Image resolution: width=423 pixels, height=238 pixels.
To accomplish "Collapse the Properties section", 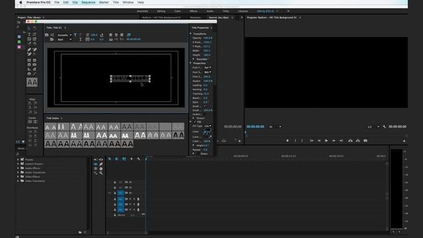I will pos(191,63).
